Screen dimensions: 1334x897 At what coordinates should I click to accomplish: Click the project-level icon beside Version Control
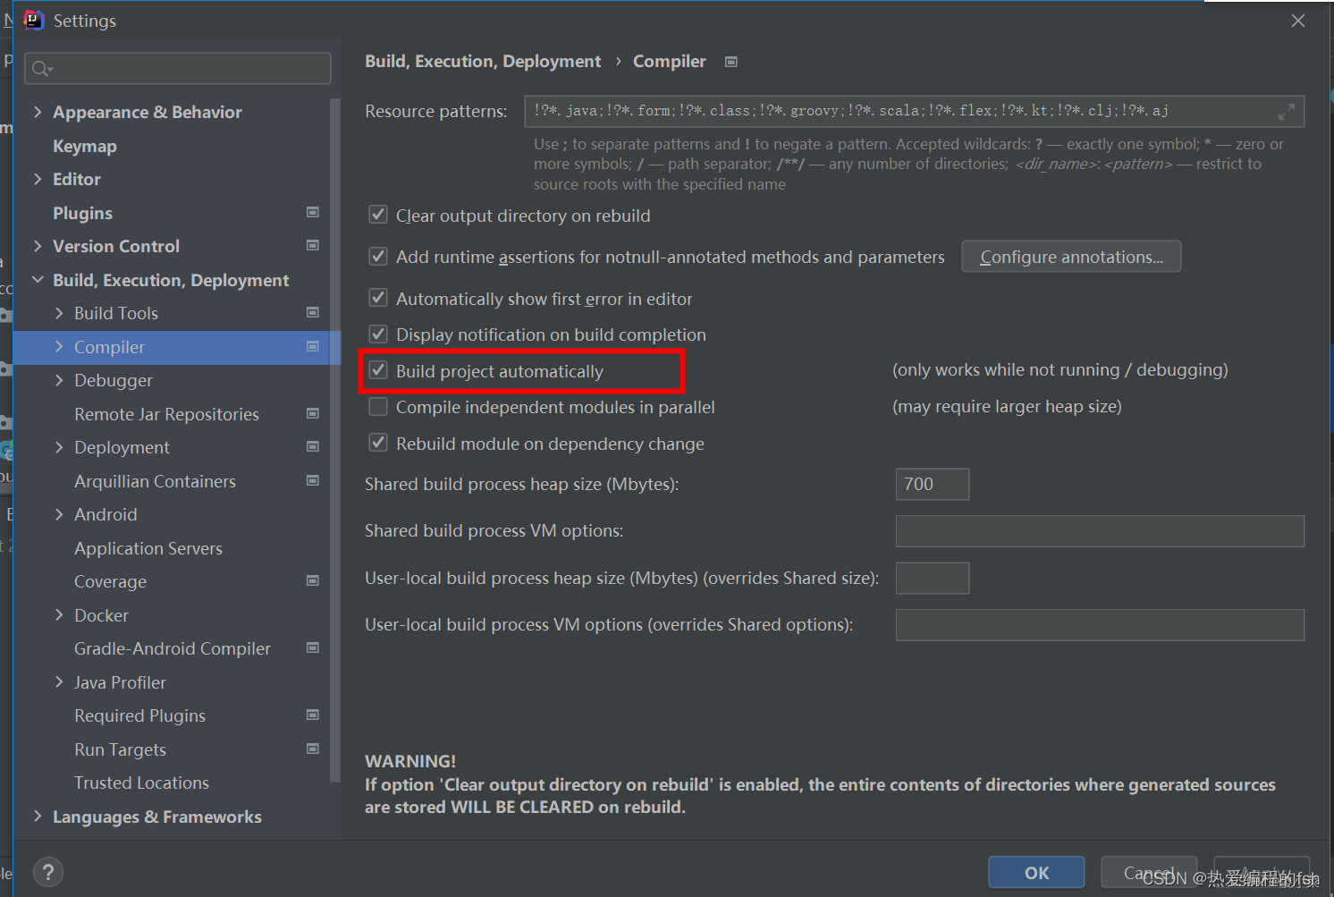313,245
